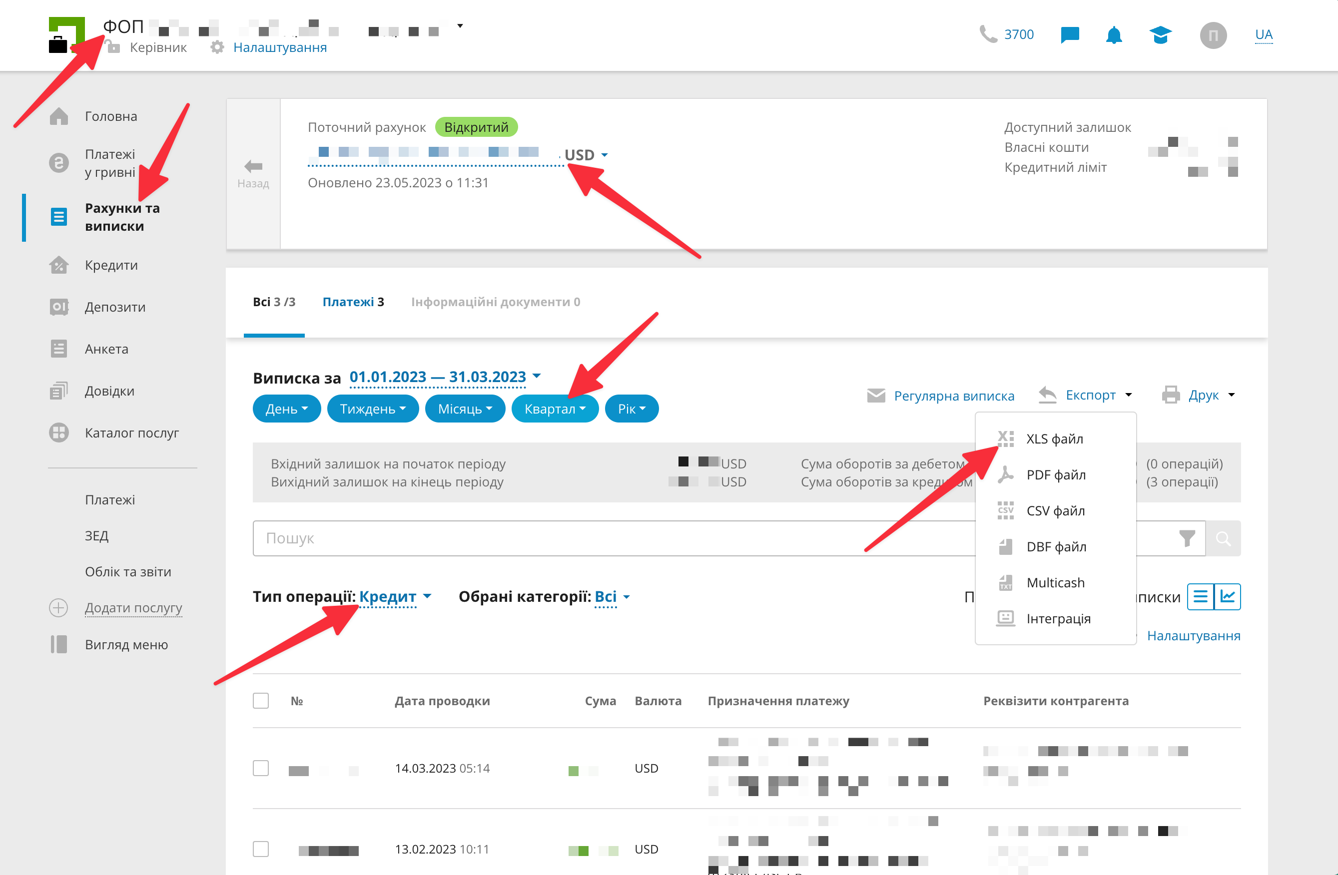Viewport: 1338px width, 875px height.
Task: Click the graduation cap training icon
Action: [1160, 35]
